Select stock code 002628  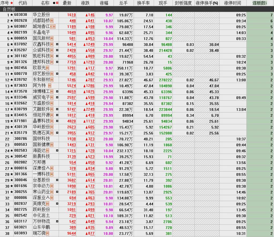click(x=21, y=21)
